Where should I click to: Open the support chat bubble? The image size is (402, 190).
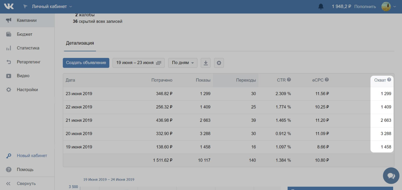tap(391, 176)
